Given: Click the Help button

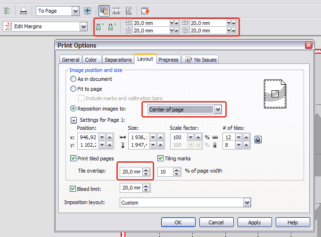Looking at the screenshot, I should pos(293,222).
